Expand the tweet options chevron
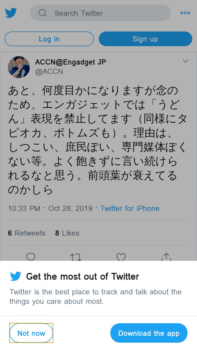Image resolution: width=197 pixels, height=350 pixels. tap(185, 61)
